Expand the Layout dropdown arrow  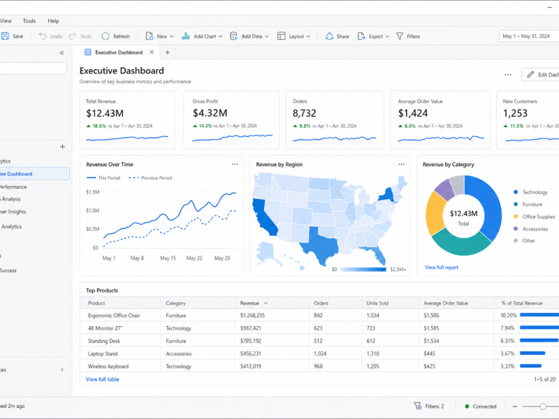[x=308, y=36]
